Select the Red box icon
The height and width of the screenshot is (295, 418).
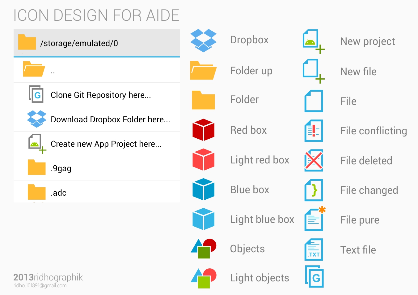coord(203,130)
